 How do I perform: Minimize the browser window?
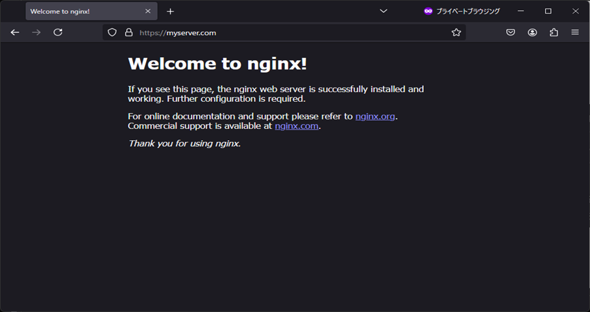tap(521, 11)
